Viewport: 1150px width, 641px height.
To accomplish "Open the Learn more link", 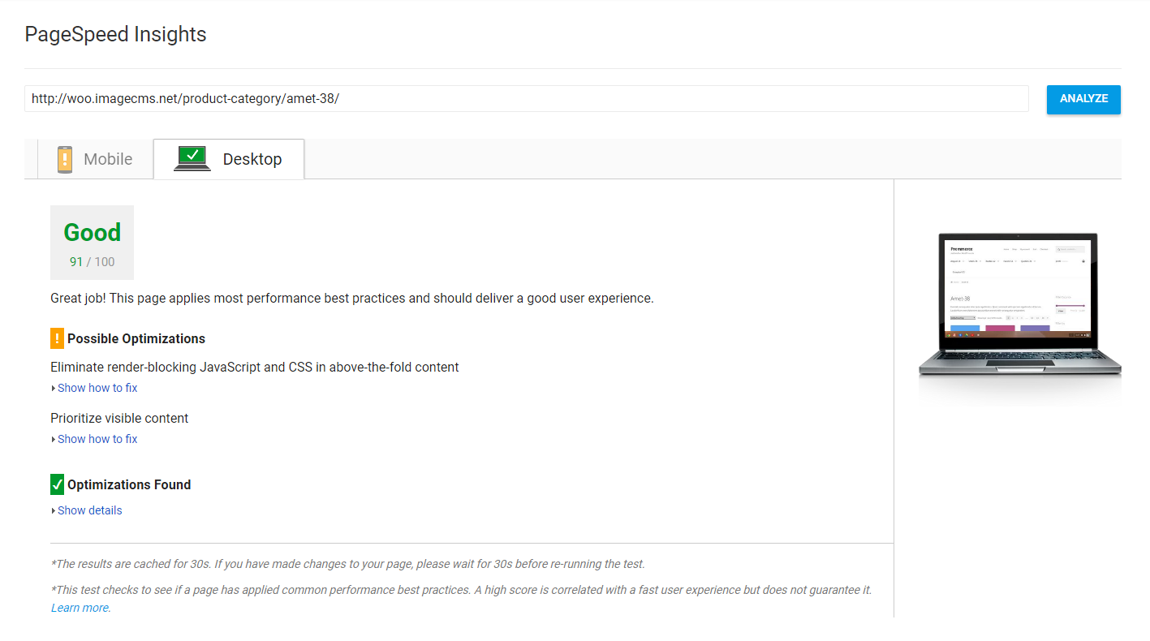I will coord(80,608).
